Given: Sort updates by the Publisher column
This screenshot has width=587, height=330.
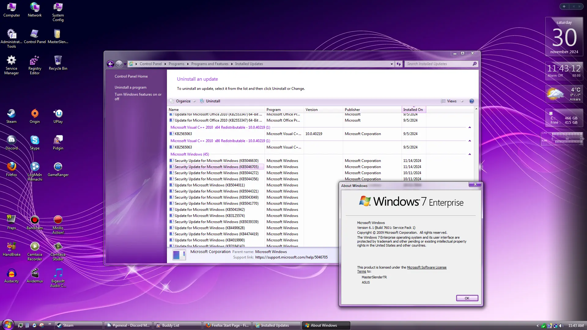Looking at the screenshot, I should [x=372, y=110].
